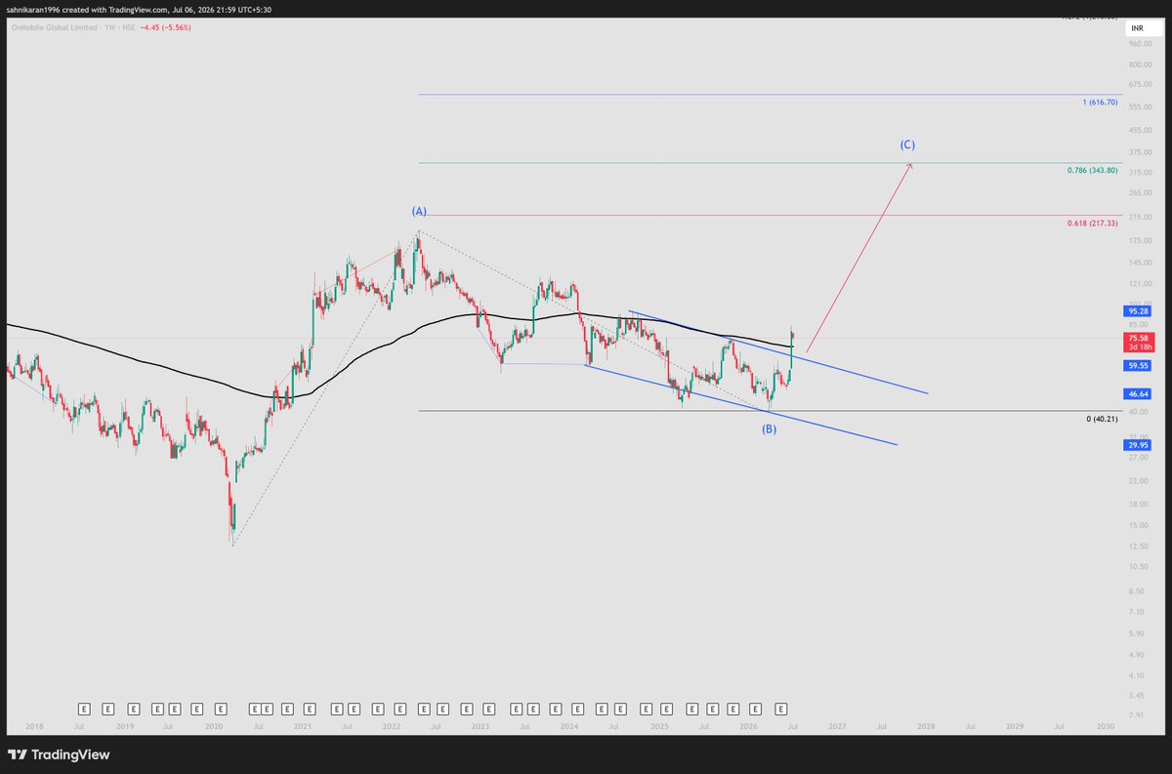The height and width of the screenshot is (774, 1172).
Task: Click 5.90 on the price axis
Action: coord(1137,632)
